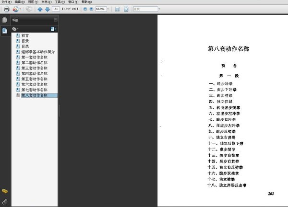Screen dimensions: 288x207
Task: Click the bookmark icon next to 第二套动作名称
Action: tap(18, 63)
